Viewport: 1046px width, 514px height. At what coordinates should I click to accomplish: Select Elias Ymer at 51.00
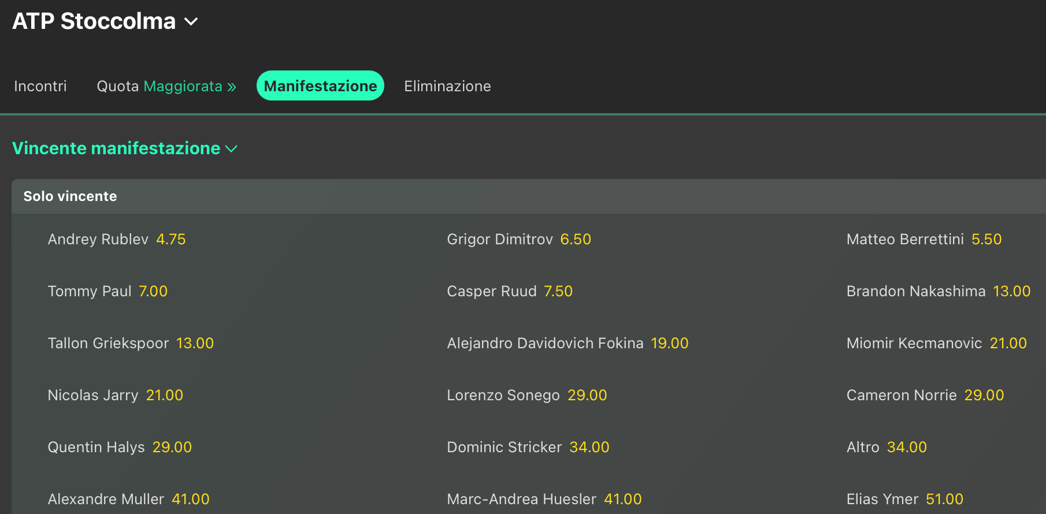pos(904,499)
